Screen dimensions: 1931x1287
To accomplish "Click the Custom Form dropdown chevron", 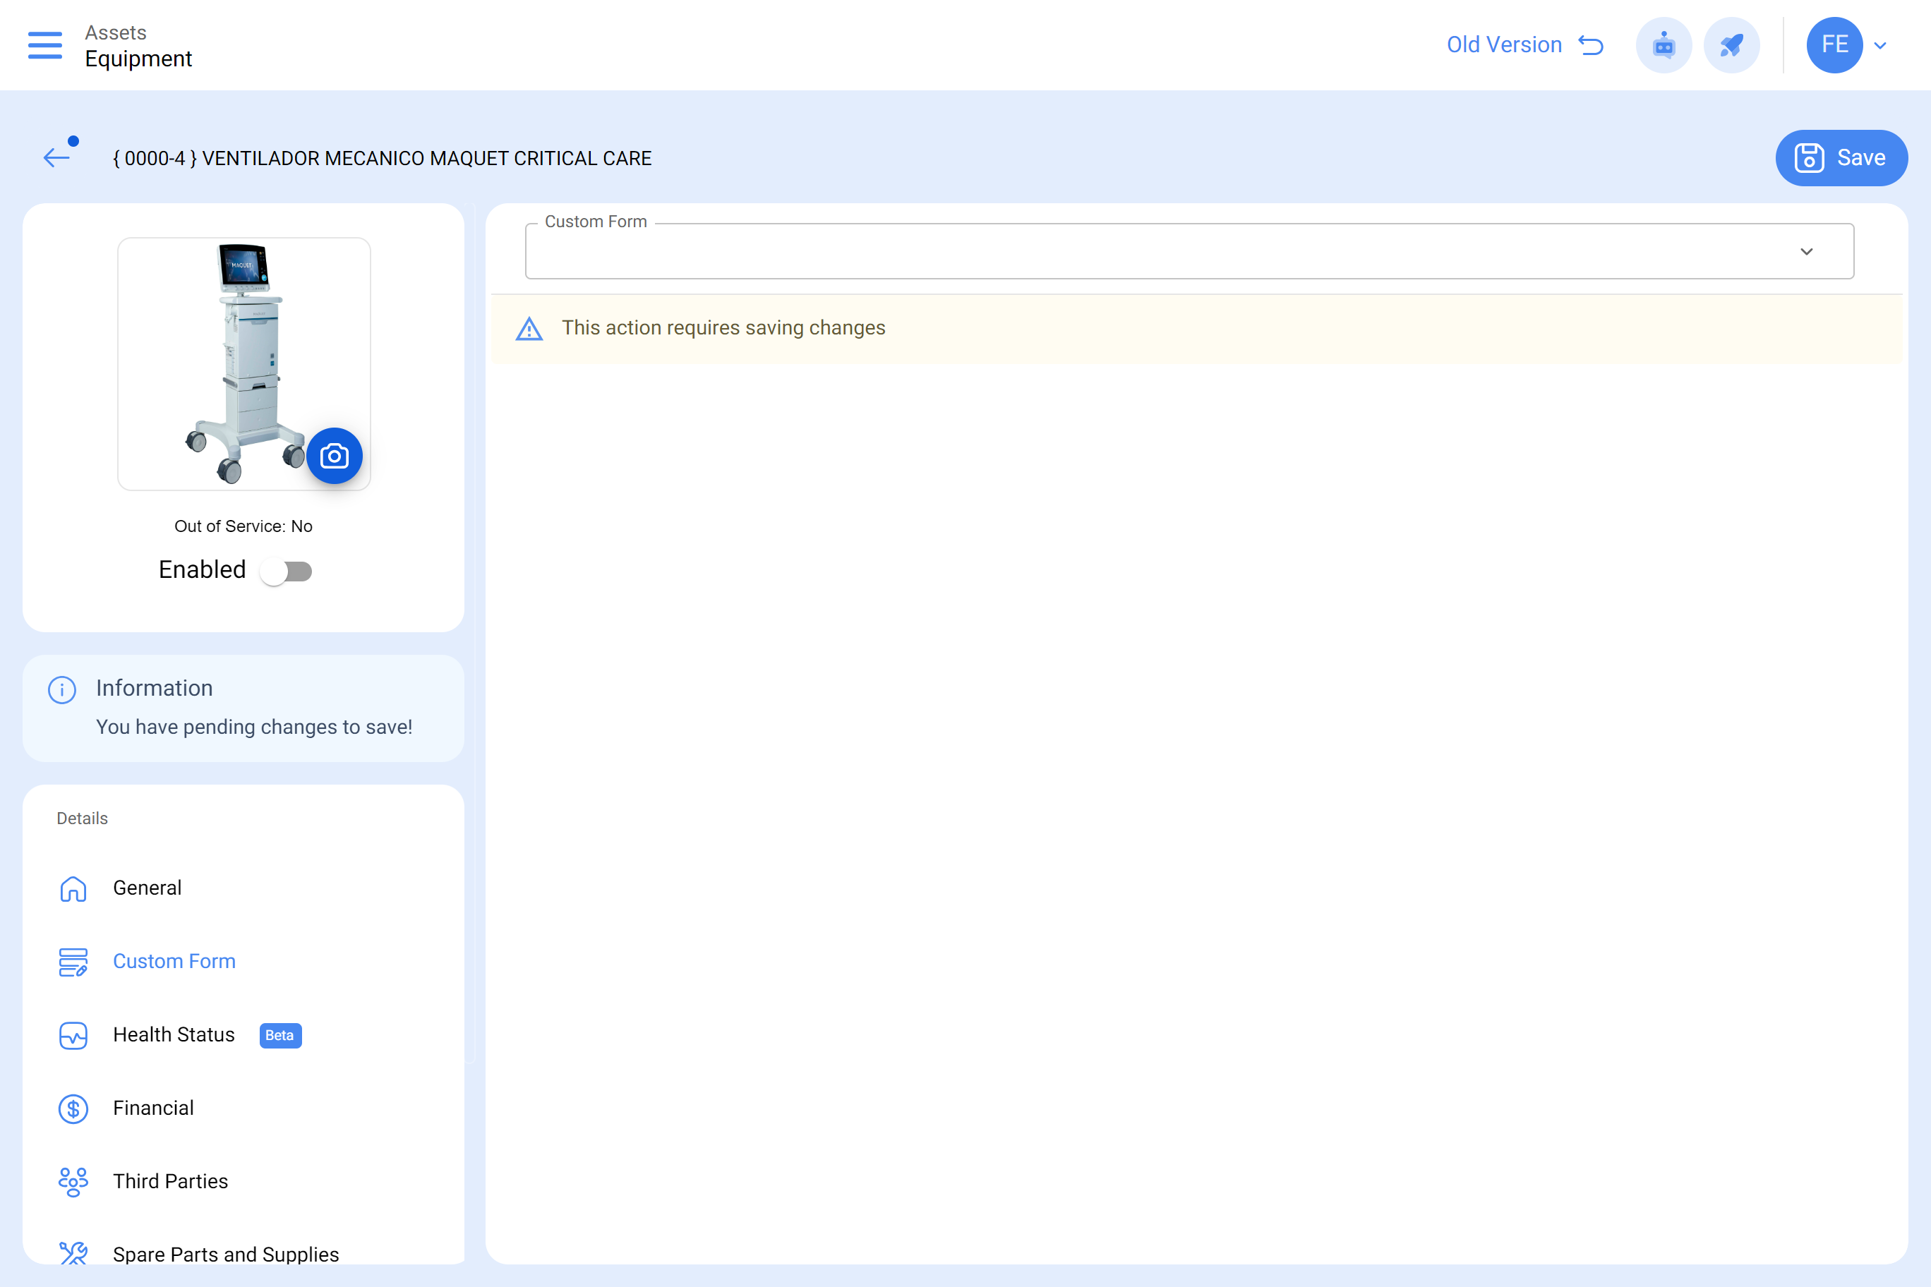I will click(1806, 251).
